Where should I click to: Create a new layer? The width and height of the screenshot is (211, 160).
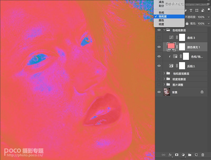click(x=196, y=155)
